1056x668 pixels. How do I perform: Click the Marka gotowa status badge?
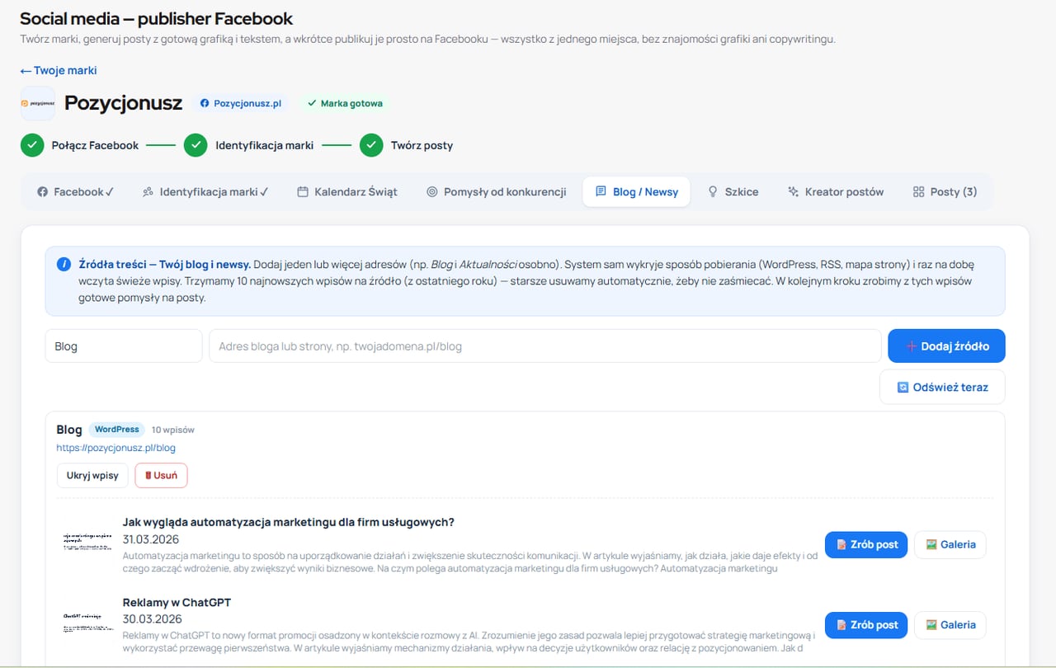coord(344,103)
